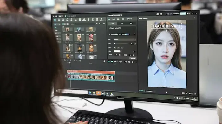Open the rightmost filter dropdown in media panel header
This screenshot has height=124, width=222.
[x=104, y=24]
